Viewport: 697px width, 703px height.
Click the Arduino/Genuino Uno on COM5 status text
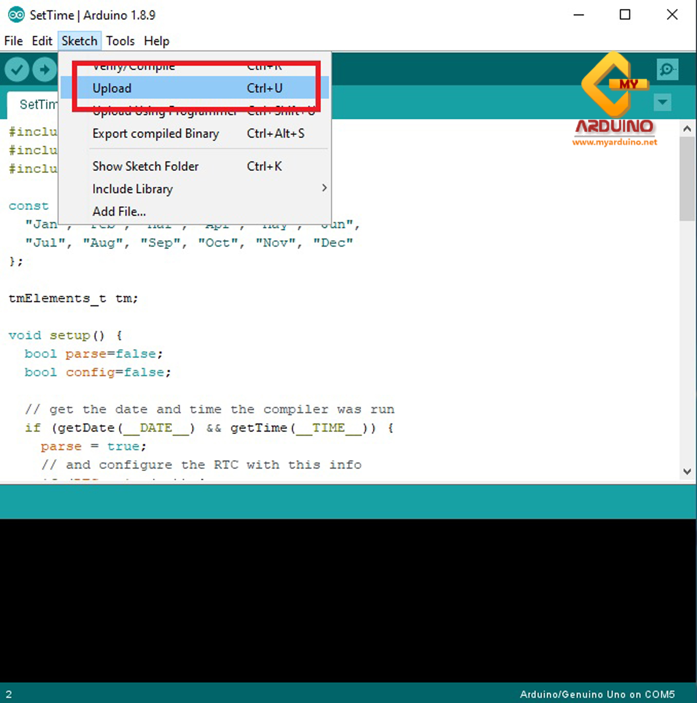click(597, 695)
